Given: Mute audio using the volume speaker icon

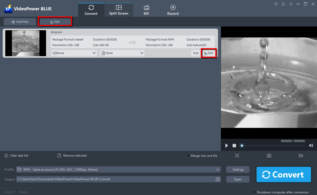Looking at the screenshot, I should click(x=311, y=145).
